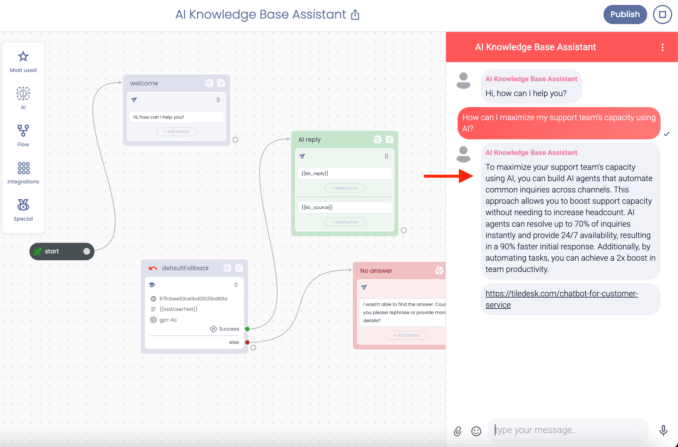Open the emoji picker in chat
678x447 pixels.
[476, 431]
